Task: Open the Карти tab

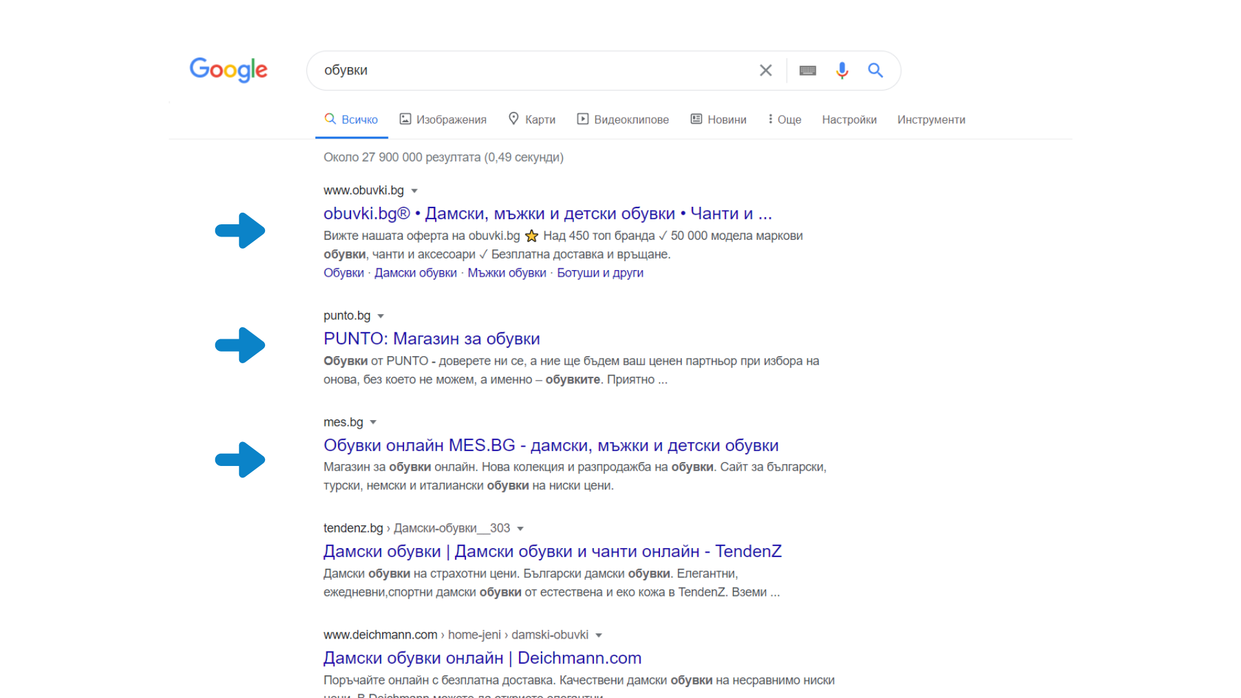Action: 532,120
